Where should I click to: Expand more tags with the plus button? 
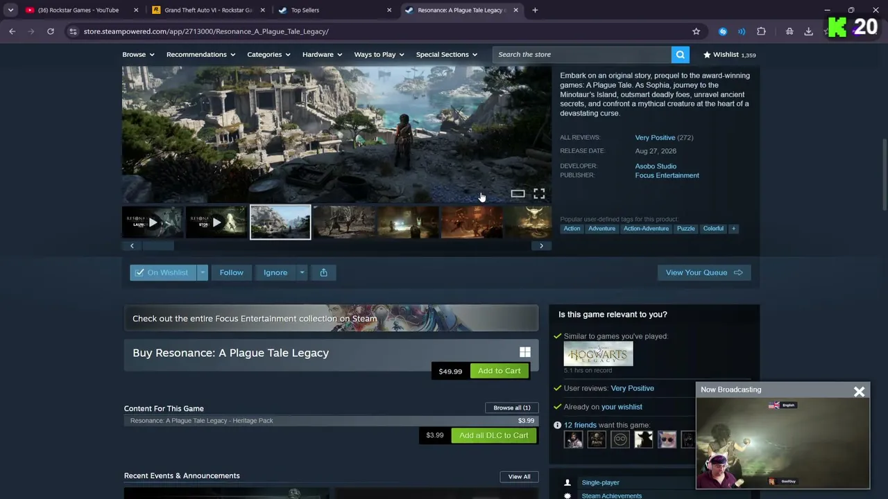(733, 229)
